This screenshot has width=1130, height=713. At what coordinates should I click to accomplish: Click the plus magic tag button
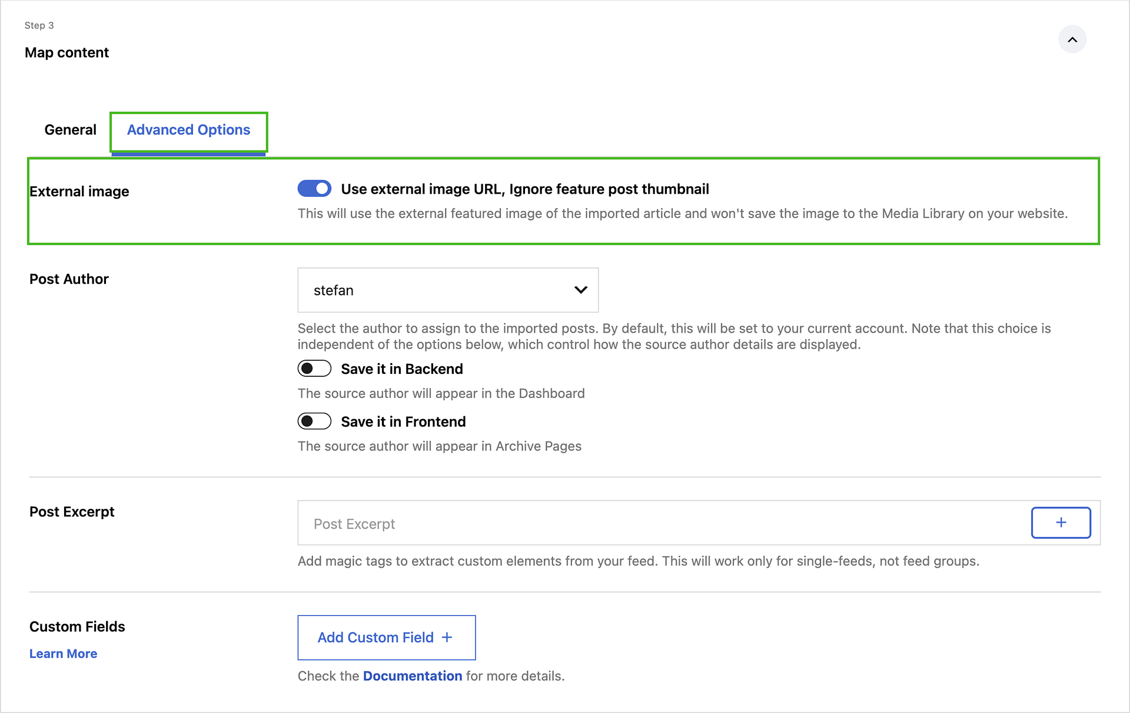pyautogui.click(x=1061, y=522)
